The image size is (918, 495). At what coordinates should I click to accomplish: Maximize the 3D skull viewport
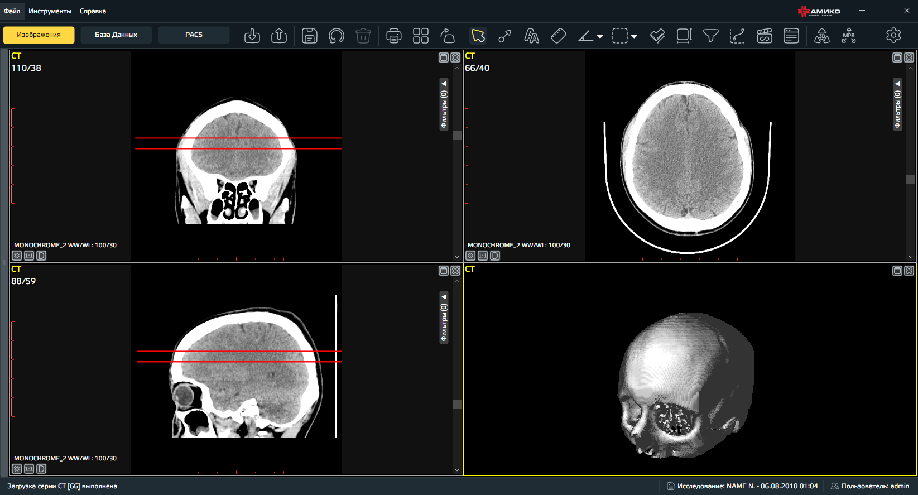pos(897,271)
